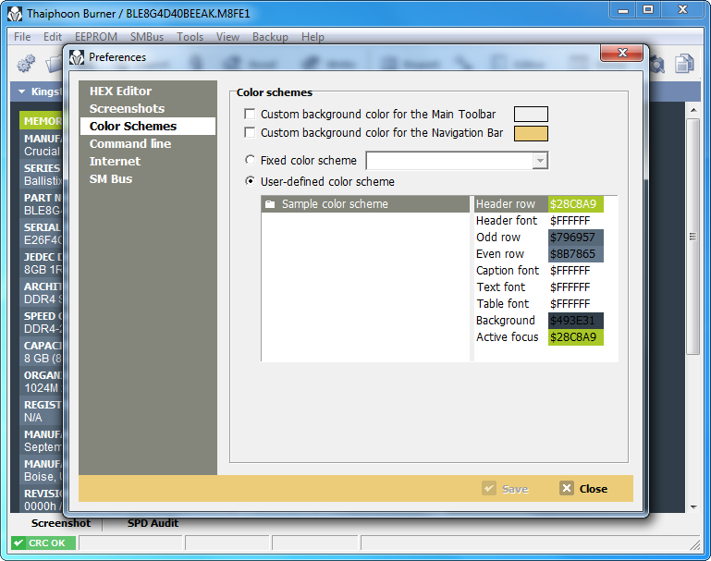711x561 pixels.
Task: Open the Backup menu
Action: click(x=270, y=37)
